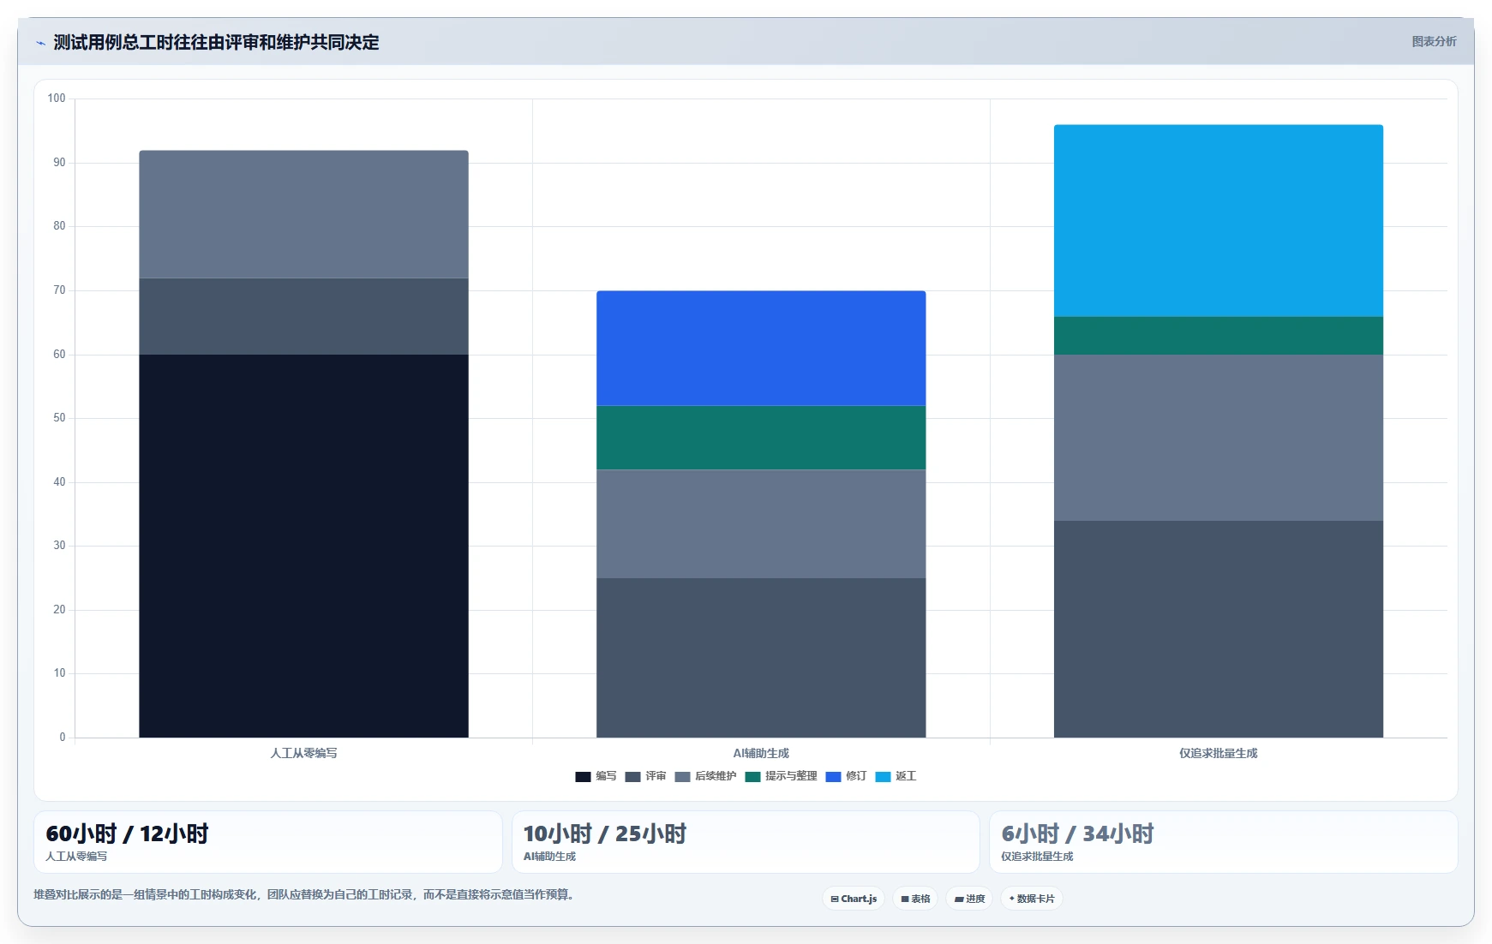Click the light-blue 返工 segment of 仅追求批量生成 bar
1492x944 pixels.
click(1219, 221)
